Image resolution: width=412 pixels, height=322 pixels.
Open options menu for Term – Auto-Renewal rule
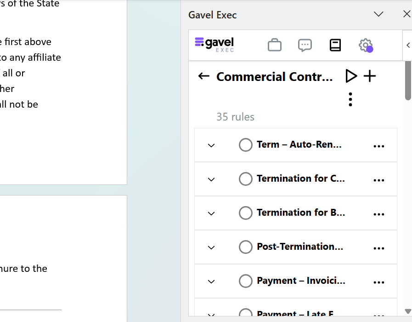coord(379,146)
